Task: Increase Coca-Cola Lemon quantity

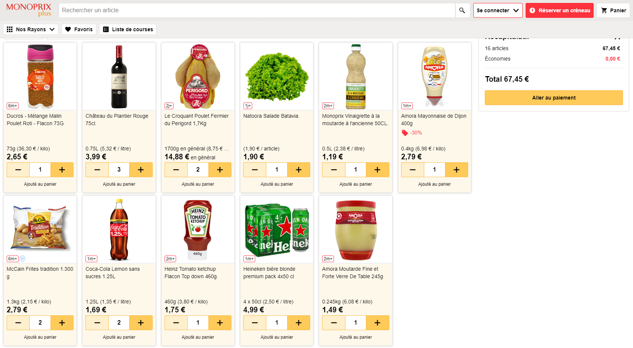Action: click(141, 323)
